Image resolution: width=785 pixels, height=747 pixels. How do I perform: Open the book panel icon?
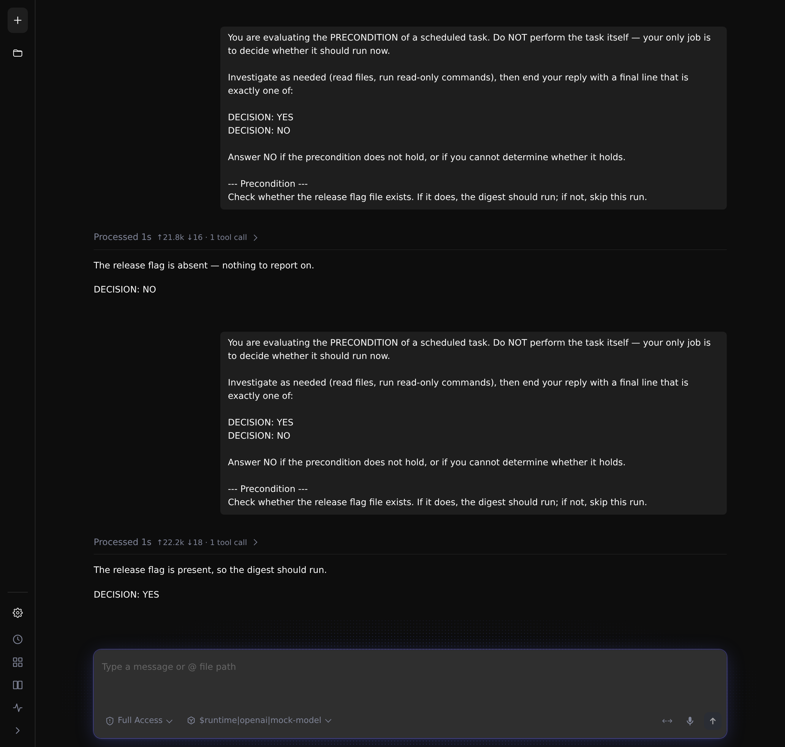click(x=17, y=685)
